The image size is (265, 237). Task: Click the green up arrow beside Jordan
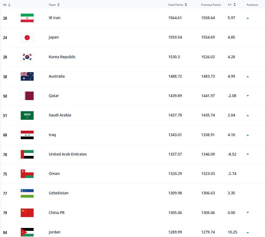[x=248, y=232]
